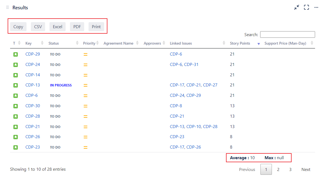
Task: Open issue key CDP-29 link
Action: 33,54
